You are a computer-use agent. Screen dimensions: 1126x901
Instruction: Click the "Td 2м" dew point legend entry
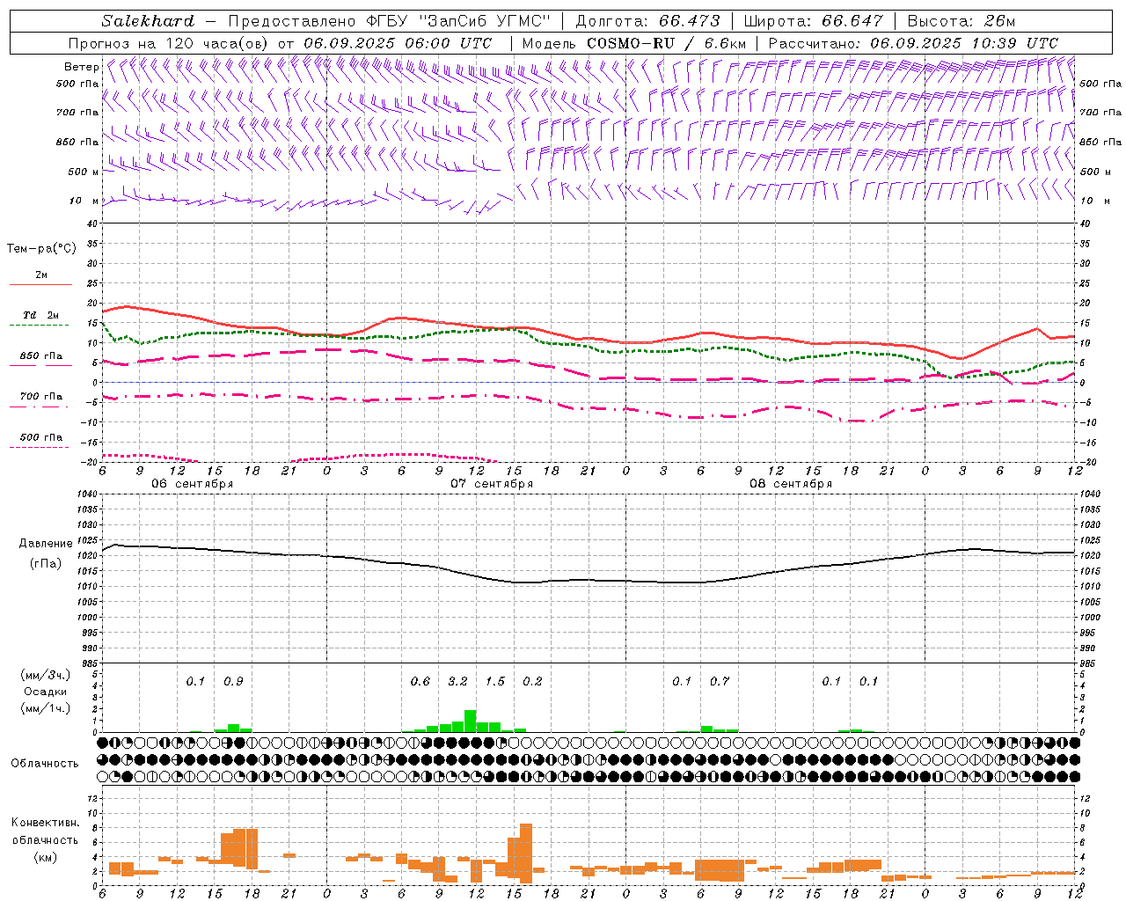(41, 315)
